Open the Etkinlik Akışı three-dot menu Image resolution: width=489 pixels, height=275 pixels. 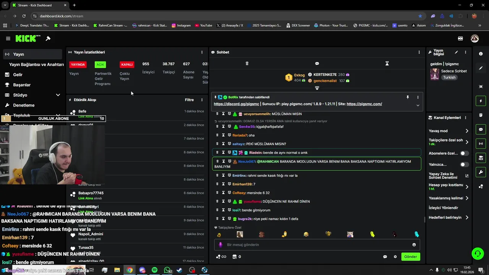pyautogui.click(x=202, y=100)
